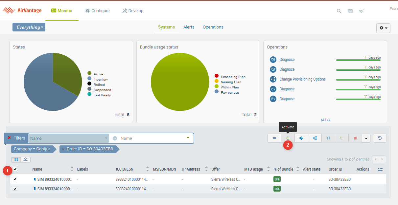Screen dimensions: 398x205
Task: Click the refresh table arrow button
Action: pyautogui.click(x=380, y=138)
